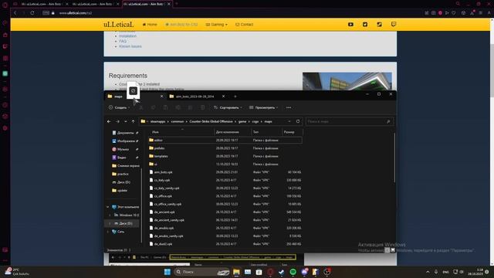494x278 pixels.
Task: Click steamapps in breadcrumb path
Action: 157,121
